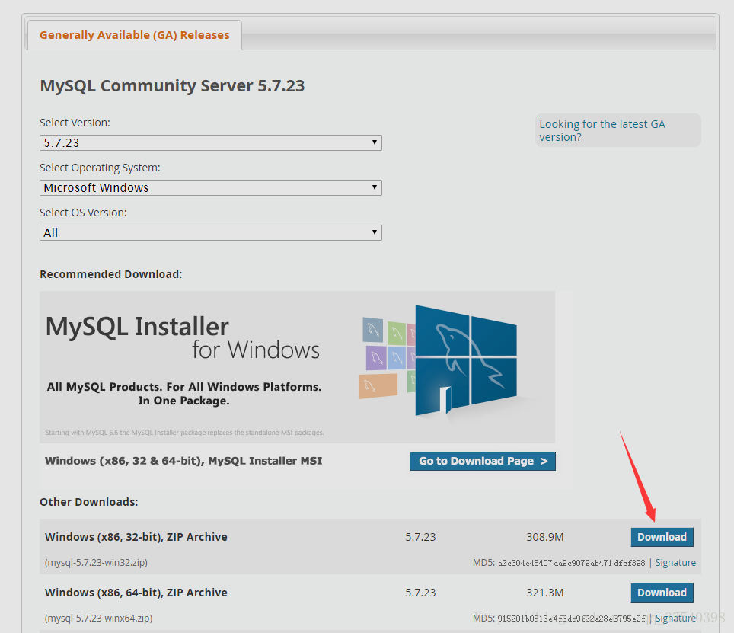Click the 5.7.23 version value in the 32-bit row
Screen dimensions: 734x633
coord(420,537)
